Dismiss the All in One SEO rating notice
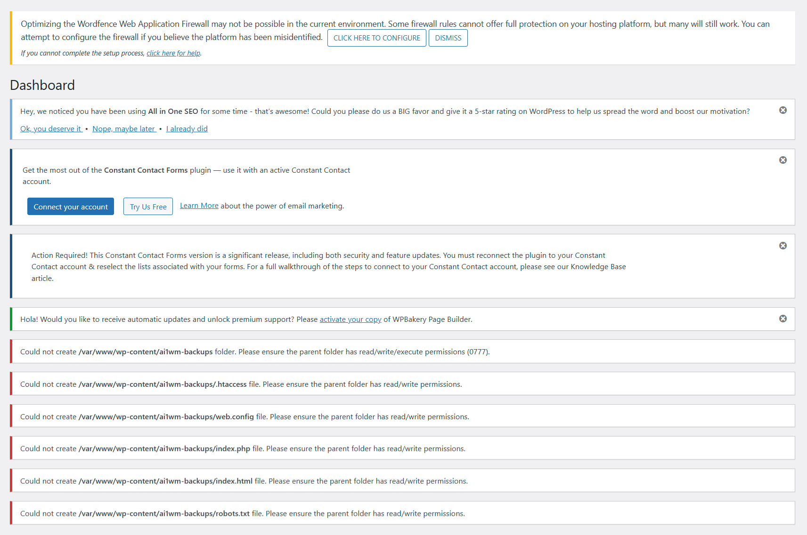The height and width of the screenshot is (535, 807). pyautogui.click(x=783, y=110)
